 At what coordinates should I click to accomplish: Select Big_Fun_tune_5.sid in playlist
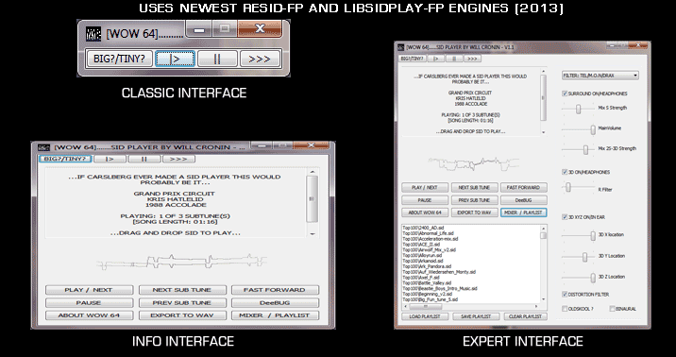[x=430, y=299]
